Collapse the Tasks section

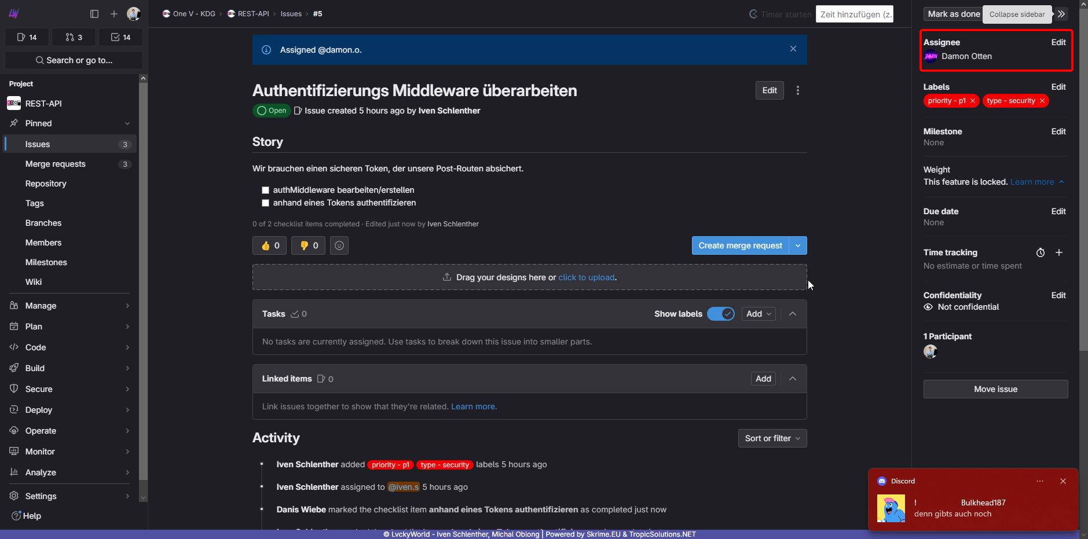792,314
